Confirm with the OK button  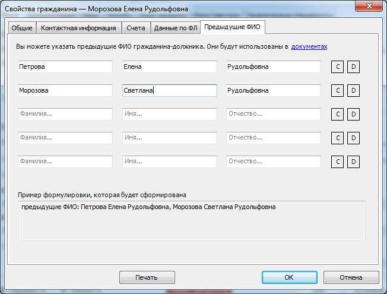pyautogui.click(x=288, y=277)
